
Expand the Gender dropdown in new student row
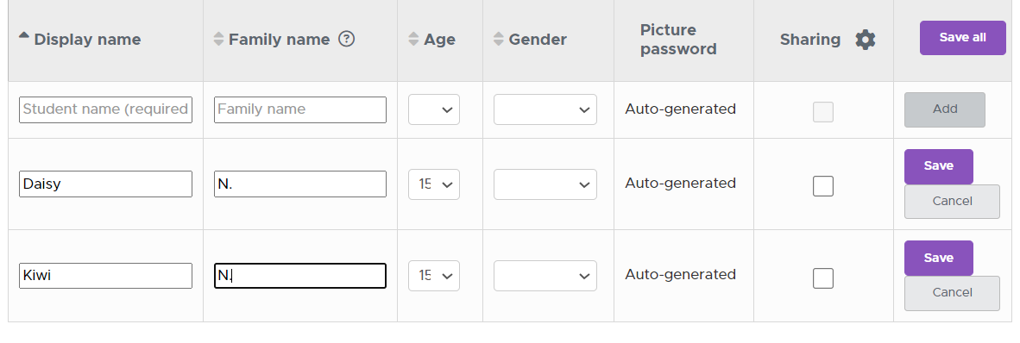(545, 109)
